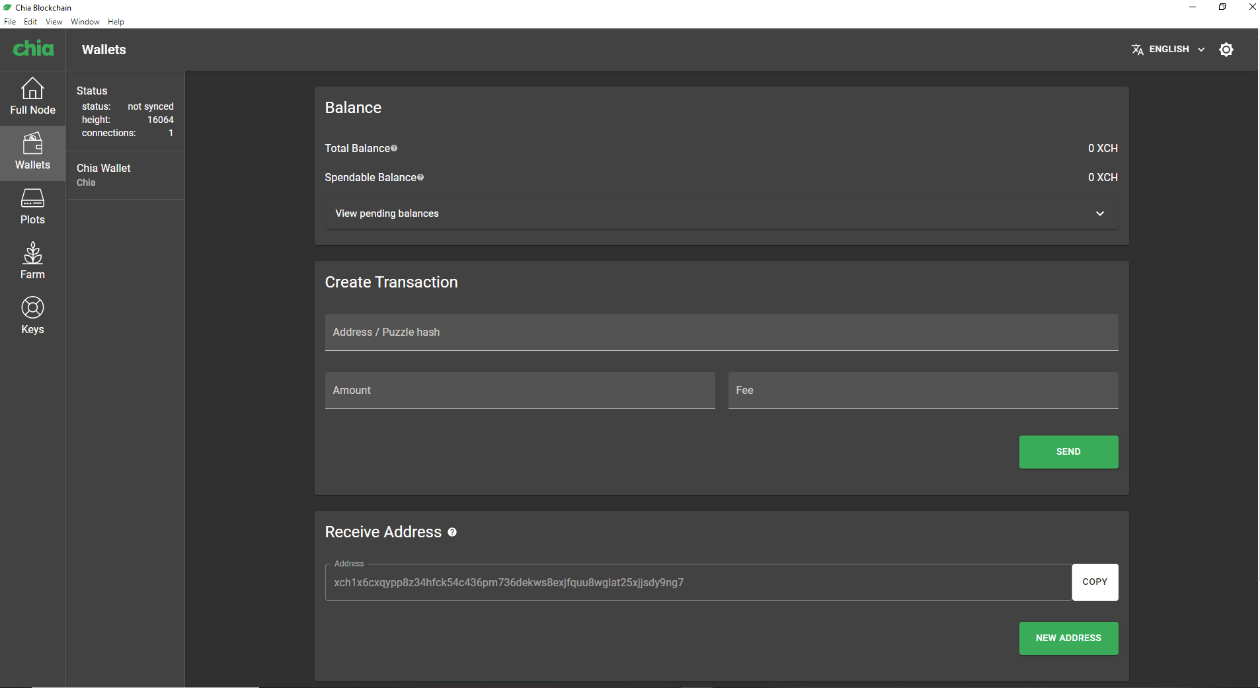Image resolution: width=1260 pixels, height=688 pixels.
Task: Click Receive Address help question icon
Action: 452,532
